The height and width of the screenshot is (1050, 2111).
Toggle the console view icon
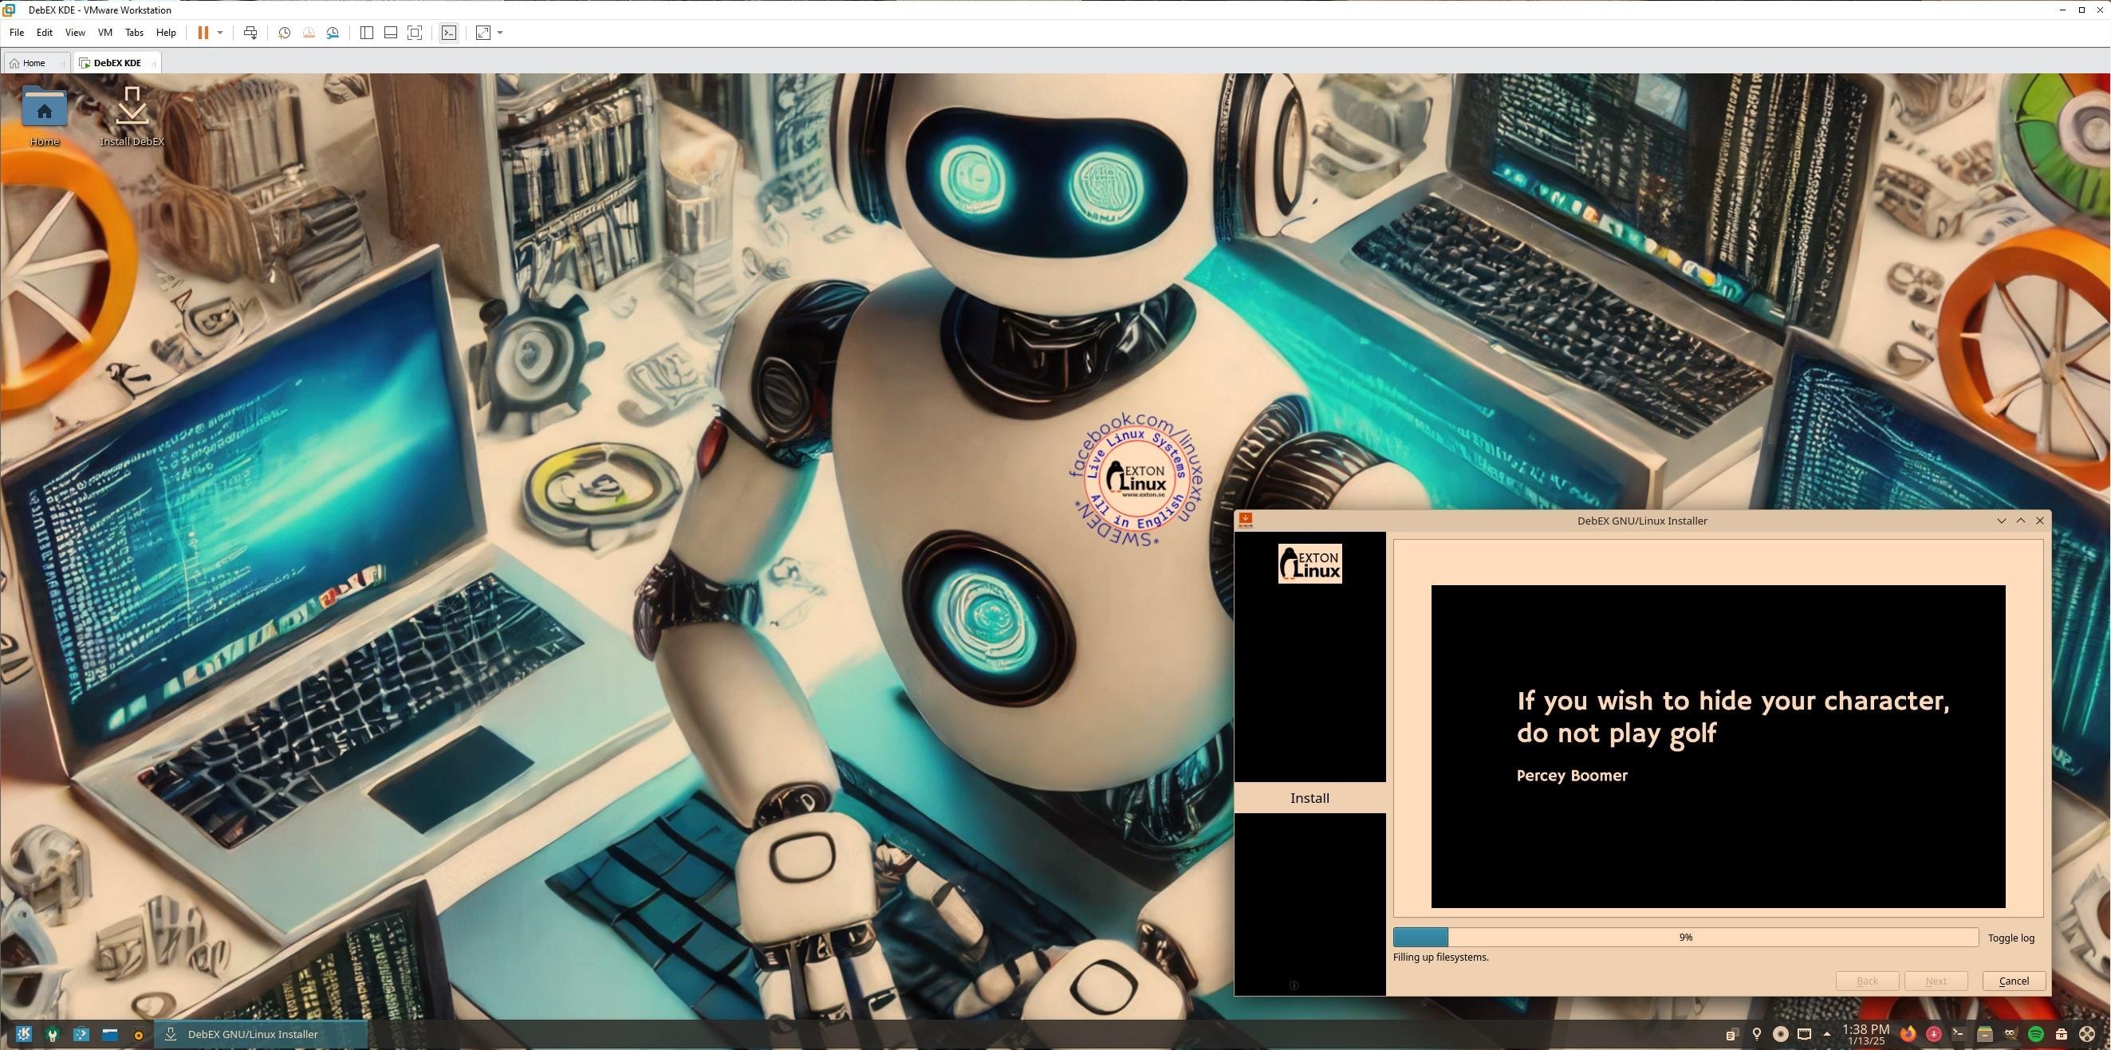pos(449,33)
